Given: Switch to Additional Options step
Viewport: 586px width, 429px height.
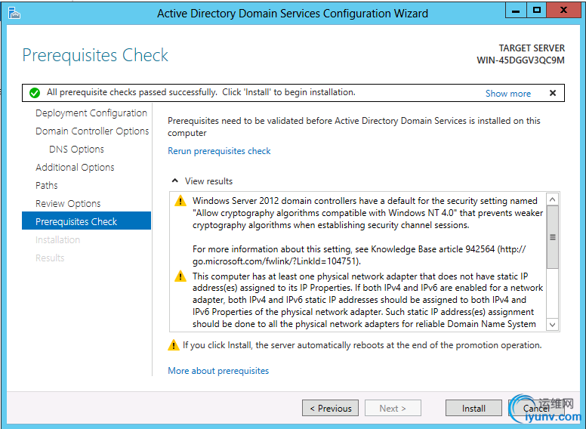Looking at the screenshot, I should click(75, 168).
